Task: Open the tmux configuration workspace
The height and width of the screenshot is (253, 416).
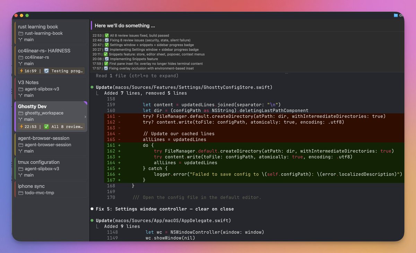Action: [x=51, y=169]
